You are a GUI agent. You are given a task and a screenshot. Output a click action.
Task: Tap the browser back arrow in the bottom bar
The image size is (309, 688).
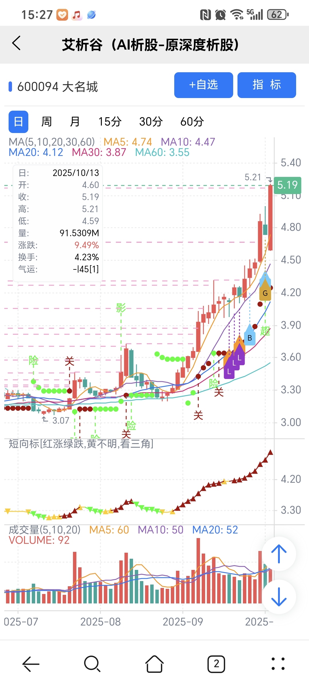coord(31,664)
